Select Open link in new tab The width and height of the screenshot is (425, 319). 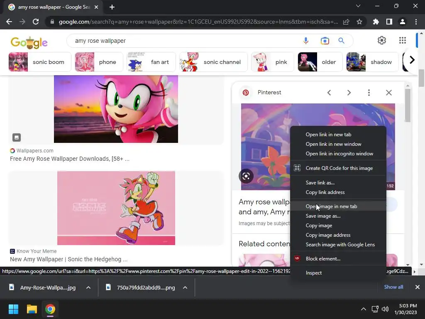[338, 135]
